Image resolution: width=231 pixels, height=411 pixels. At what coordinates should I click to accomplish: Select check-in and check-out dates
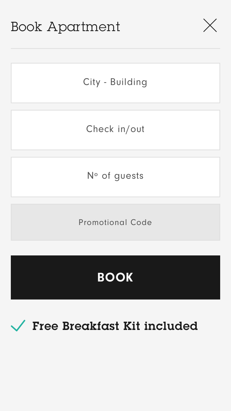(115, 130)
